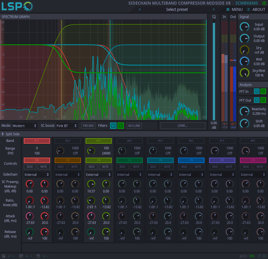
Task: Click the T text-size icon at the bottom toolbar
Action: point(38,256)
